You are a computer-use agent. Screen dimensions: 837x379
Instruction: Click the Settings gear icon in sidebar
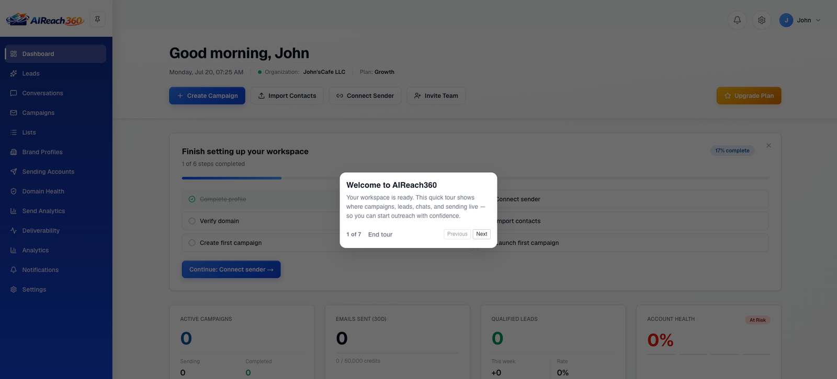pos(14,289)
